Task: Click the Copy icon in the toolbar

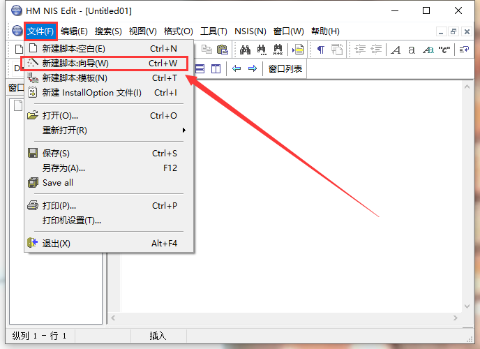Action: 207,50
